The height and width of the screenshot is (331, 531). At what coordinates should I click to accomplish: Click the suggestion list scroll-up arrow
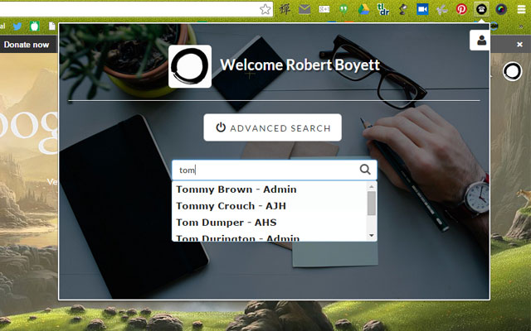[x=372, y=186]
